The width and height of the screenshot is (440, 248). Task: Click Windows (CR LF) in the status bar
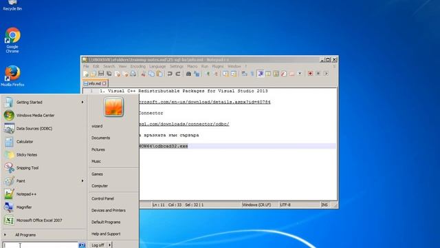256,205
